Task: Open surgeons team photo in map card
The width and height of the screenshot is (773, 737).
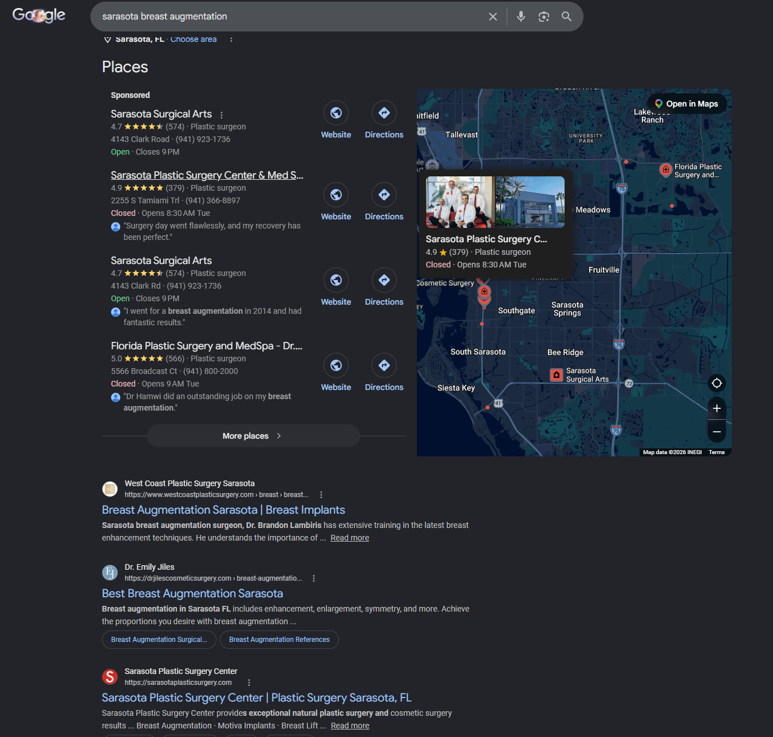Action: click(459, 202)
